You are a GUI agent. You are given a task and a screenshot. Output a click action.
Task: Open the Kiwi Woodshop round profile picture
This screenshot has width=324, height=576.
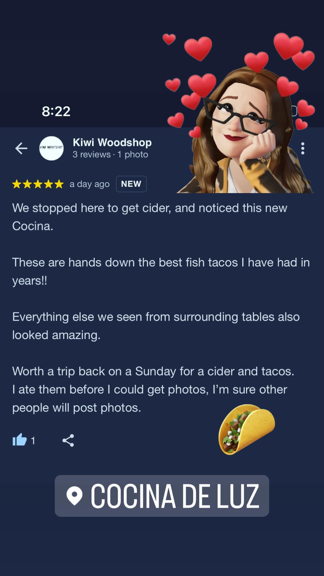(51, 148)
